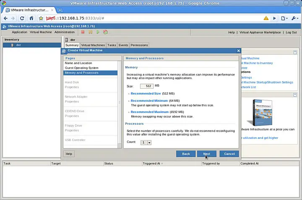
Task: Click the host icon beside dvr heading
Action: tap(67, 40)
